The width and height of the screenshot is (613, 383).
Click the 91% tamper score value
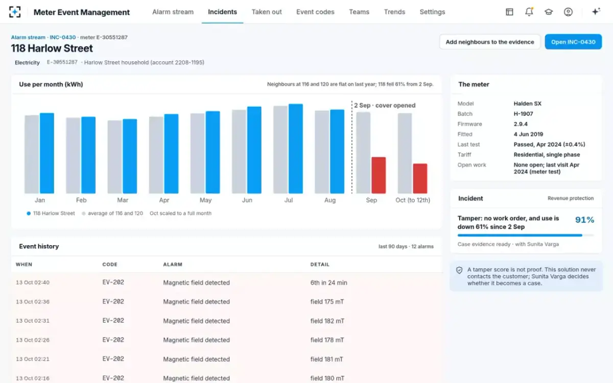(x=584, y=220)
